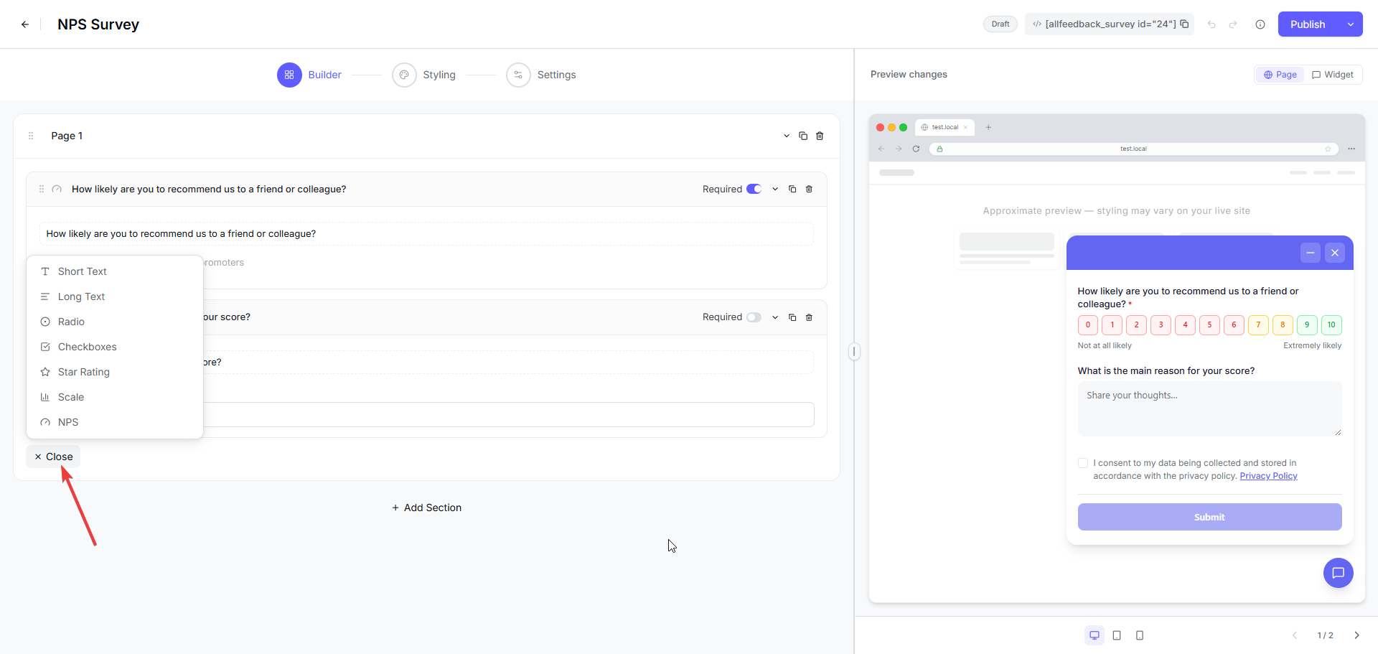Copy the allfeedback_survey shortcode
The width and height of the screenshot is (1378, 654).
pyautogui.click(x=1184, y=24)
